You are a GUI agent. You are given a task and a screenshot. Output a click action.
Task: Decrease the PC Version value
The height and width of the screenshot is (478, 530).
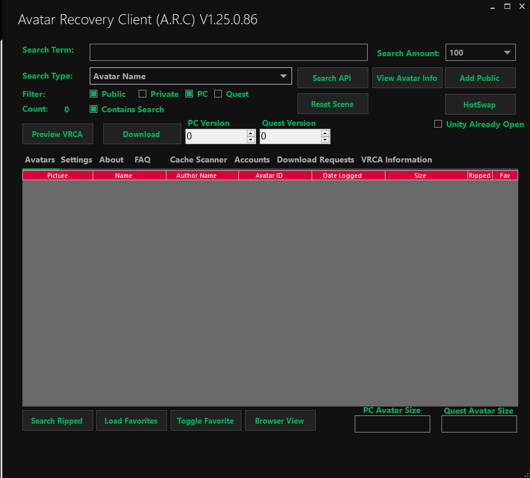[251, 139]
